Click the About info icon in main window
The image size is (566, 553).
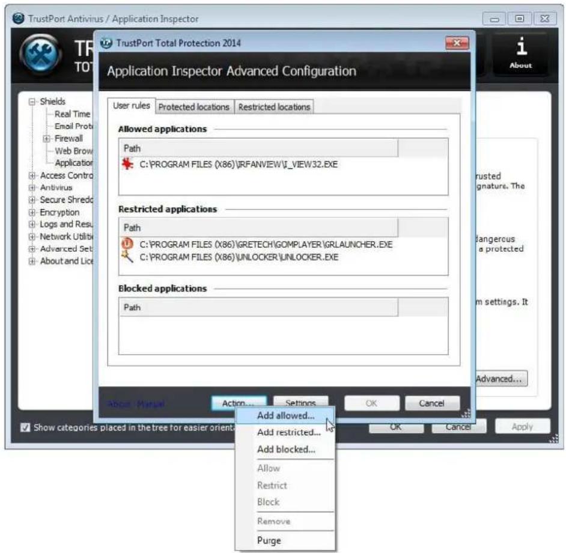(x=520, y=53)
